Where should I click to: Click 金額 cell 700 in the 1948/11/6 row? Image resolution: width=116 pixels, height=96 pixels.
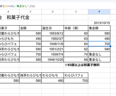coord(31,44)
